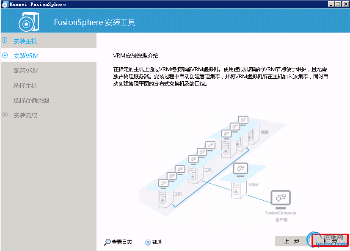Screen dimensions: 350x251
Task: Click the question mark help icon
Action: pos(148,242)
